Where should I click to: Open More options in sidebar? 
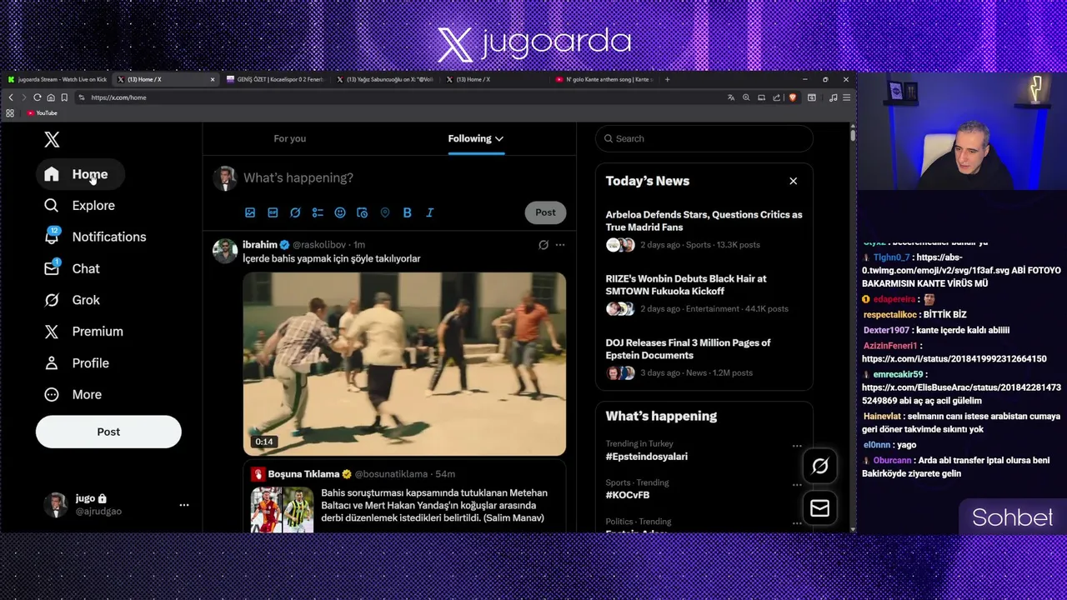tap(73, 395)
